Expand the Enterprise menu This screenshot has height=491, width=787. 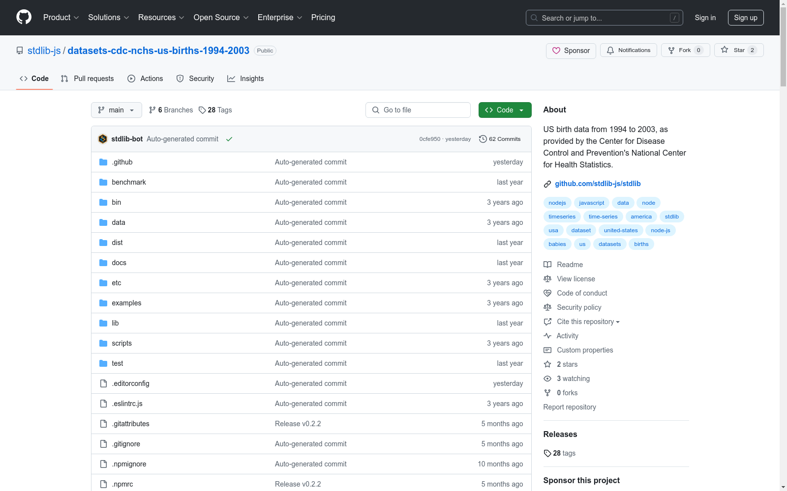(x=280, y=17)
